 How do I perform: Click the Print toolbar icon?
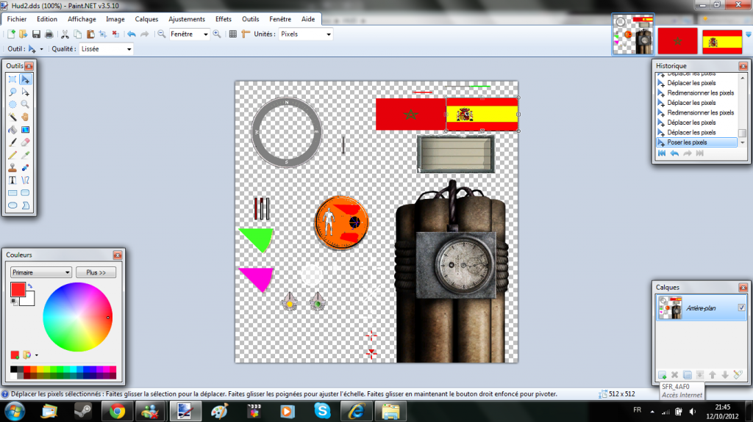[x=49, y=34]
